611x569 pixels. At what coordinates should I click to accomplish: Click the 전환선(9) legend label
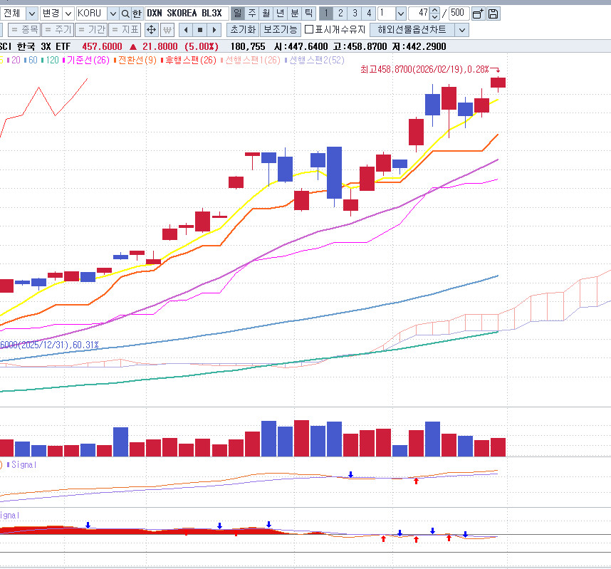pyautogui.click(x=137, y=60)
